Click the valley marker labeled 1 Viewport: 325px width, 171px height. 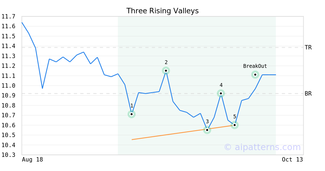pos(132,114)
